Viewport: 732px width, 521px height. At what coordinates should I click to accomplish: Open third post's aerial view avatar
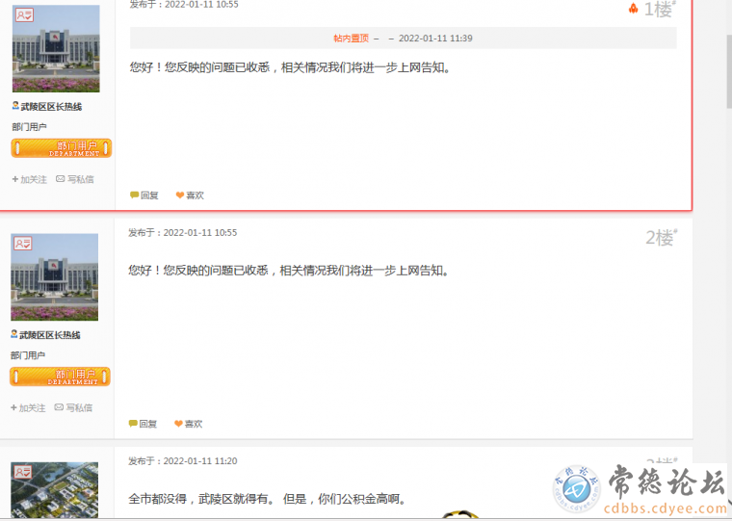coord(55,489)
